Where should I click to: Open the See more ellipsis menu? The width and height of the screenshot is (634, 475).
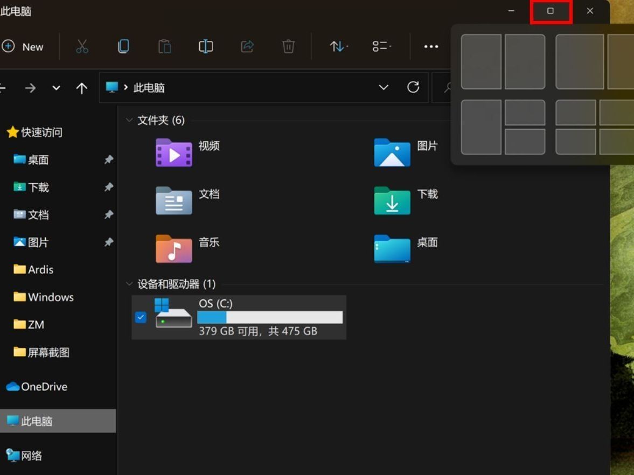point(431,47)
